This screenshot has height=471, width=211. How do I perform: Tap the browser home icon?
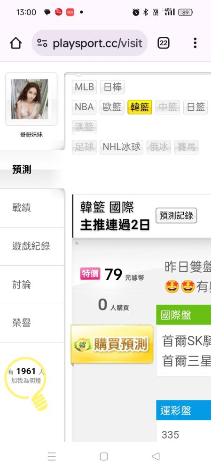16,43
